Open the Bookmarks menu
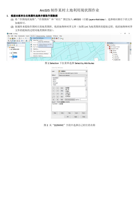Screen dimensions: 139x197 [22, 36]
